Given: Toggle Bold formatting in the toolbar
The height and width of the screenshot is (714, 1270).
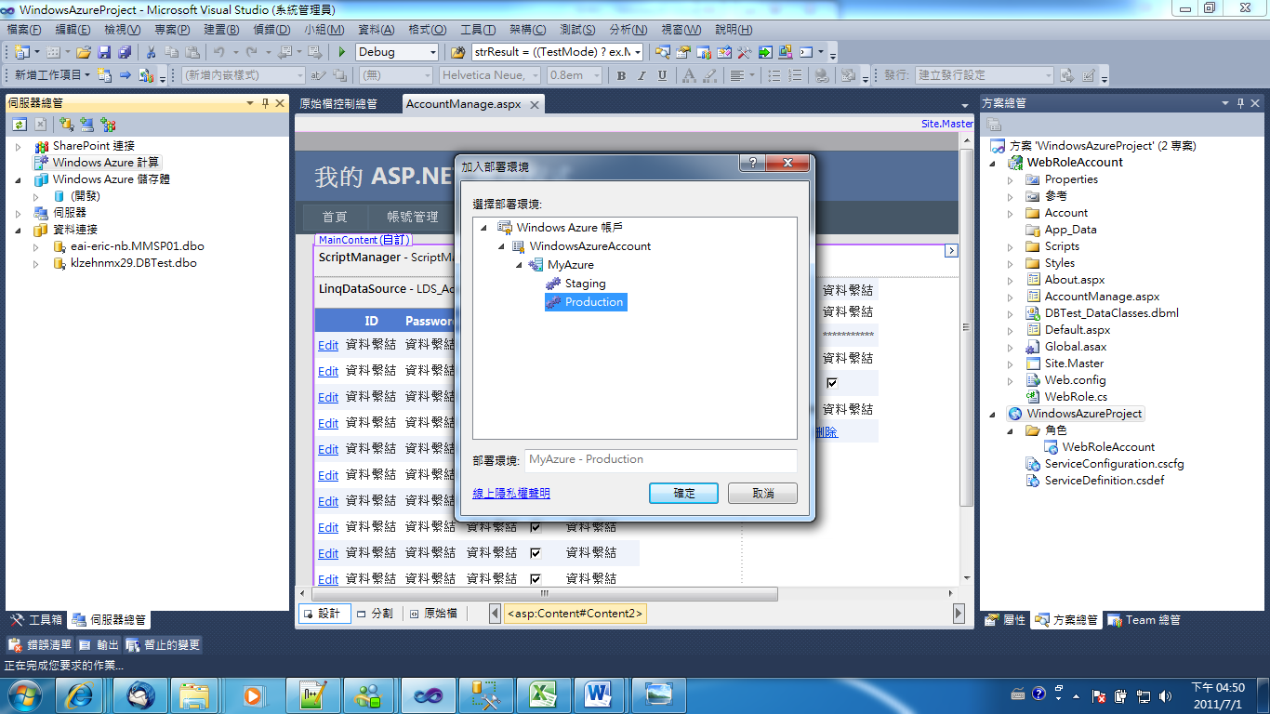Looking at the screenshot, I should [621, 75].
